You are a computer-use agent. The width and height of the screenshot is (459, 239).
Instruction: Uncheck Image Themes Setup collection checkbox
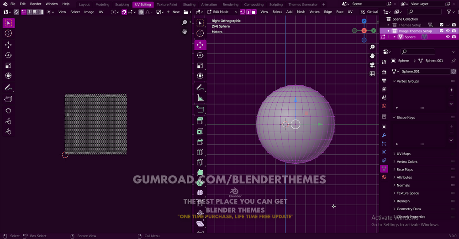(442, 31)
